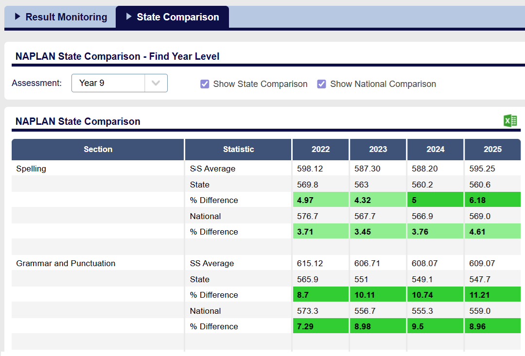Click the 555.3 national value cell

[435, 311]
